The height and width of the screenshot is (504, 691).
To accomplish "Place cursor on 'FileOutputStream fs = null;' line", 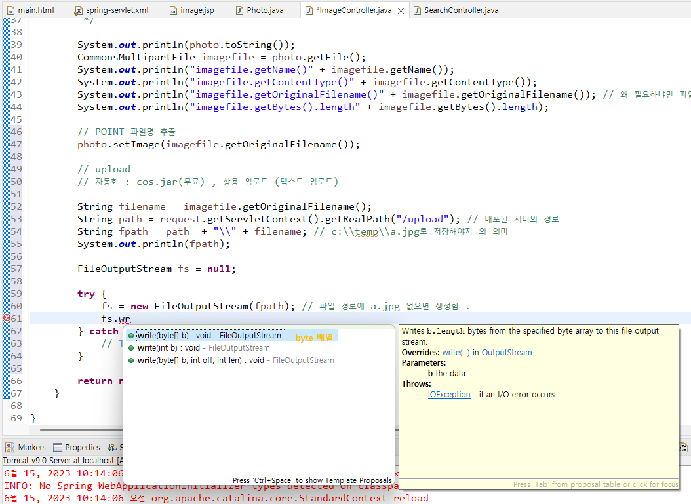I will (157, 269).
